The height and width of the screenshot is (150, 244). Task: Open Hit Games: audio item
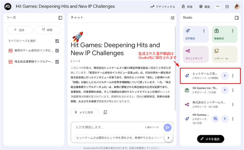tap(201, 119)
